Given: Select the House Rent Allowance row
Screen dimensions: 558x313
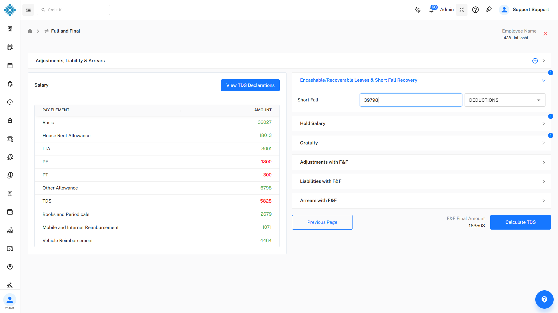Looking at the screenshot, I should coord(157,136).
